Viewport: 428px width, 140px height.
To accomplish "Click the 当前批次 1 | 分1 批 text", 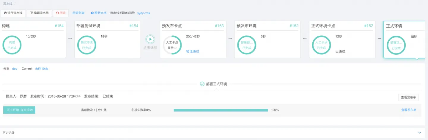I will 94,110.
